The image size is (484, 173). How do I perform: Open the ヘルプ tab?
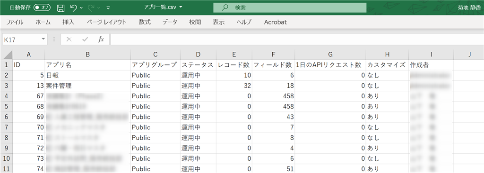[x=244, y=22]
